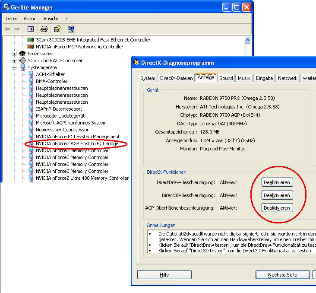Click the Print toolbar icon
The width and height of the screenshot is (316, 293).
(44, 29)
